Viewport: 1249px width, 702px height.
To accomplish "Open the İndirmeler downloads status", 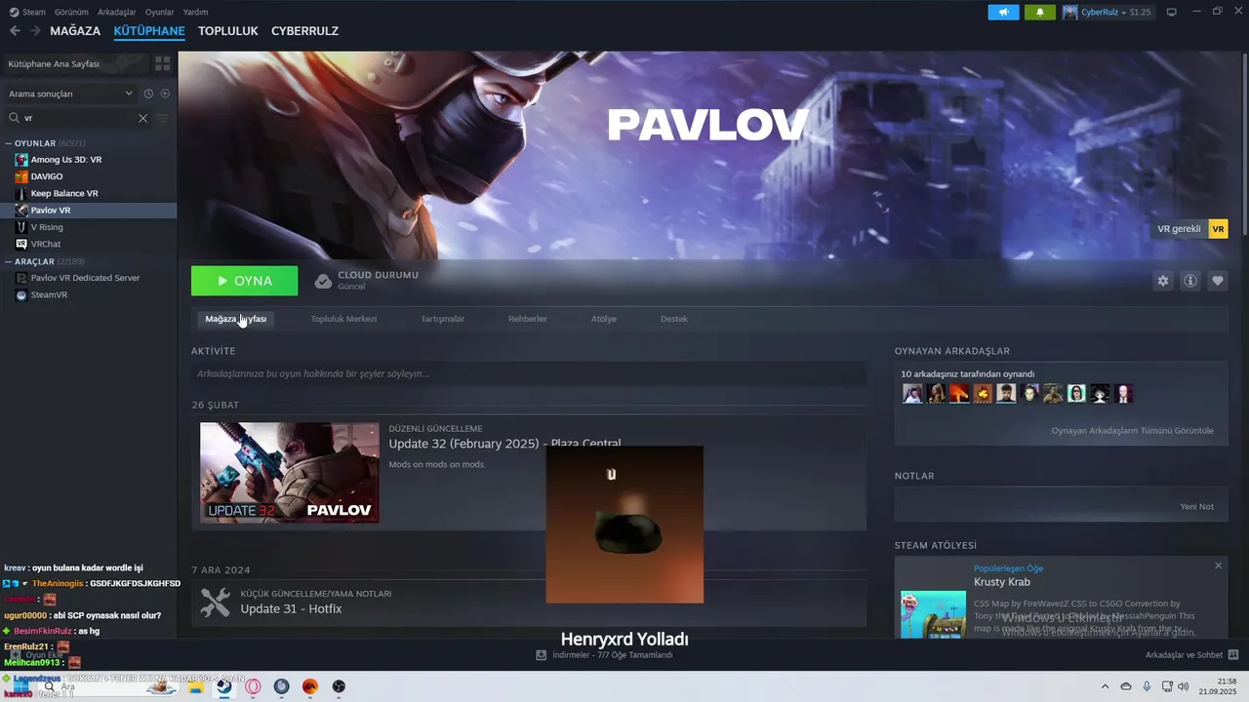I will click(x=605, y=655).
